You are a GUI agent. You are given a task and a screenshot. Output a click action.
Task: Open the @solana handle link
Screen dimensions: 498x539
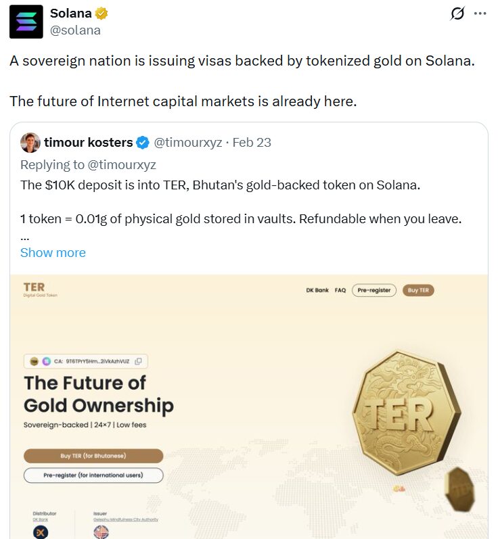[75, 30]
